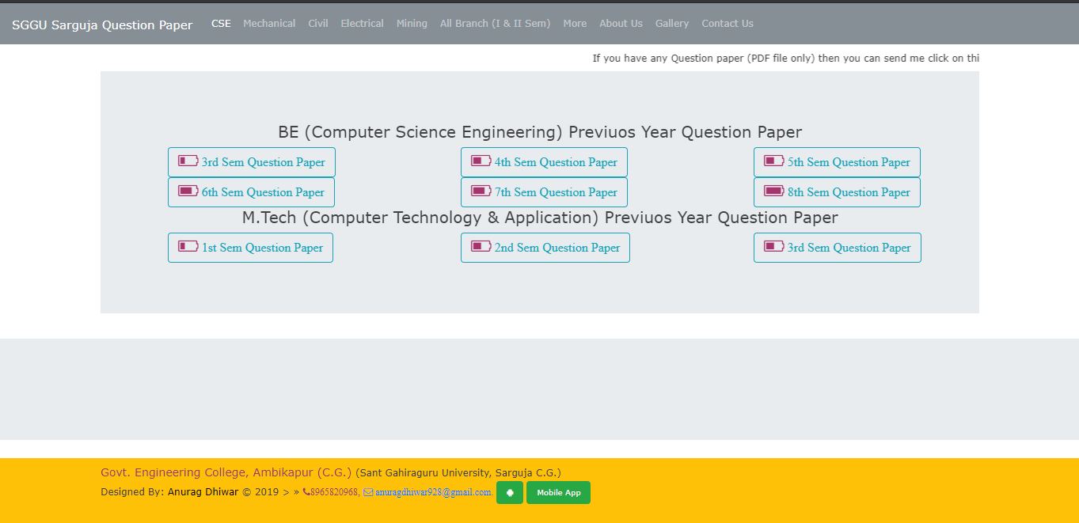Open the Contact Us page
Viewport: 1079px width, 523px height.
point(728,24)
